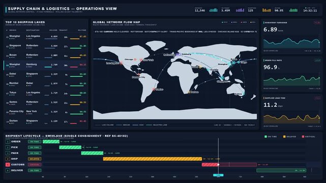This screenshot has height=183, width=326.
Task: Click the Critical red legend swatch
Action: click(303, 137)
